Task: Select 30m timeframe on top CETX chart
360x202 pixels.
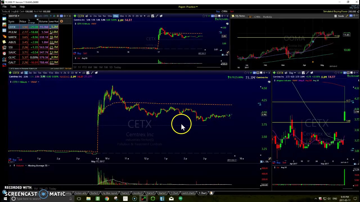Action: [121, 16]
